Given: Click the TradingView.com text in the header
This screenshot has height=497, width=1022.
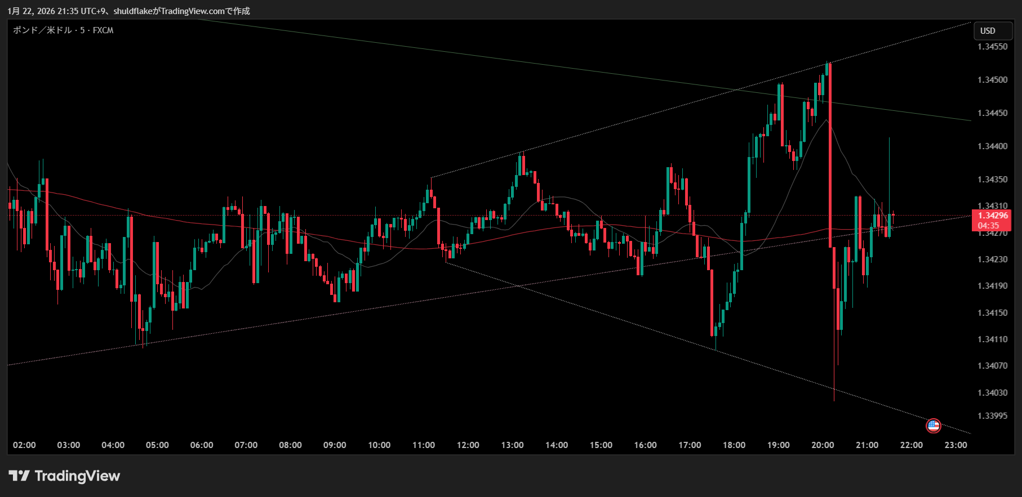Looking at the screenshot, I should (193, 11).
